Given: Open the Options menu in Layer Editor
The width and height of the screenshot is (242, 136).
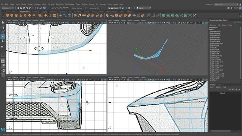Looking at the screenshot, I should tap(219, 87).
